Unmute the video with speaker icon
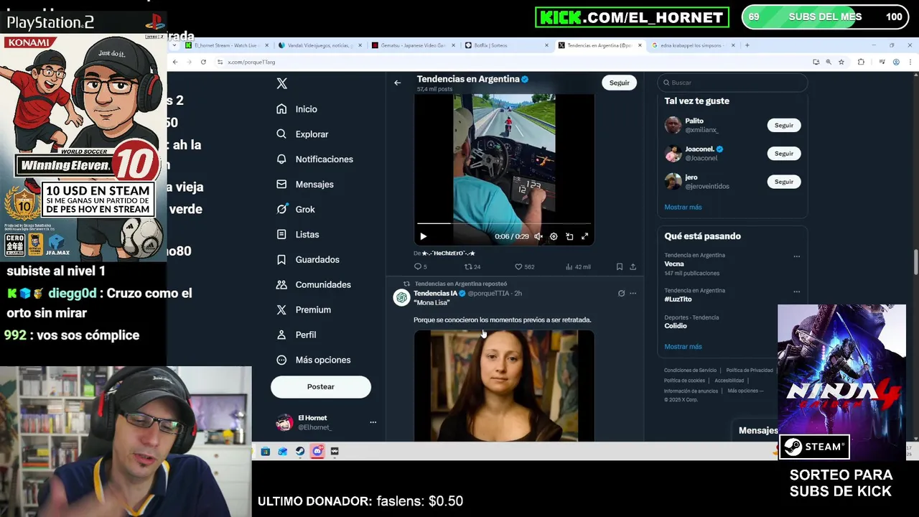Image resolution: width=919 pixels, height=517 pixels. [x=538, y=236]
